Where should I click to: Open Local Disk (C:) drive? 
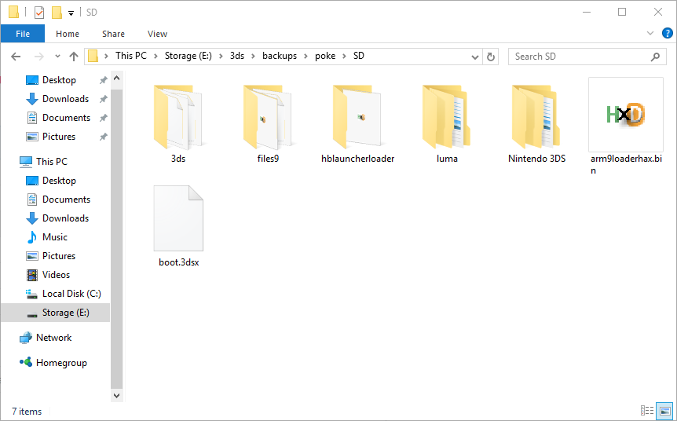(x=71, y=294)
